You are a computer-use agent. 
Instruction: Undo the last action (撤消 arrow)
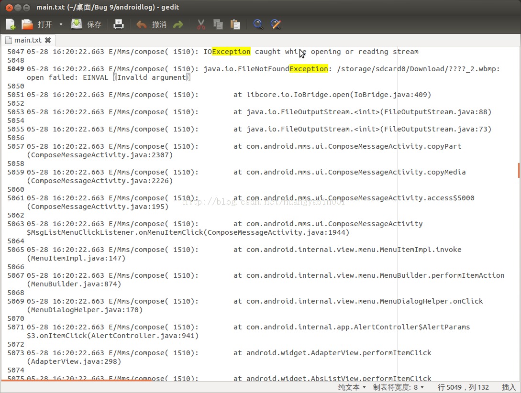(x=142, y=24)
